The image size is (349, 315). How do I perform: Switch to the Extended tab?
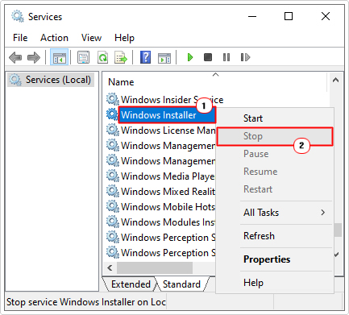click(131, 284)
